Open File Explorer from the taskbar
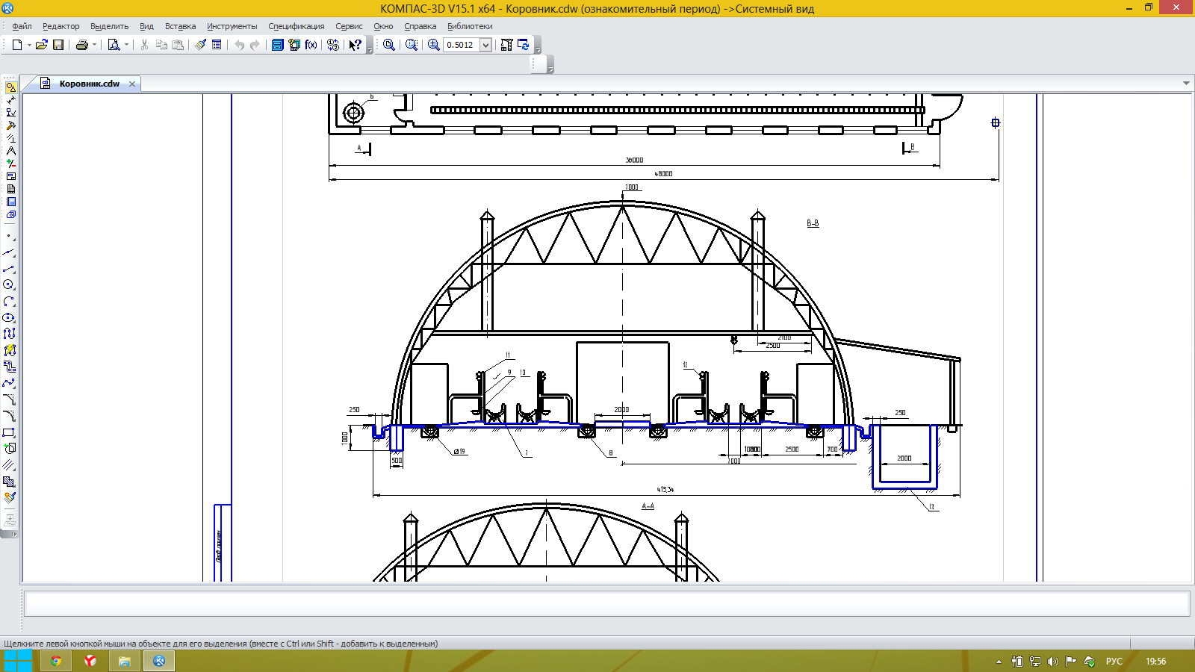Screen dimensions: 1195x672 (x=125, y=661)
